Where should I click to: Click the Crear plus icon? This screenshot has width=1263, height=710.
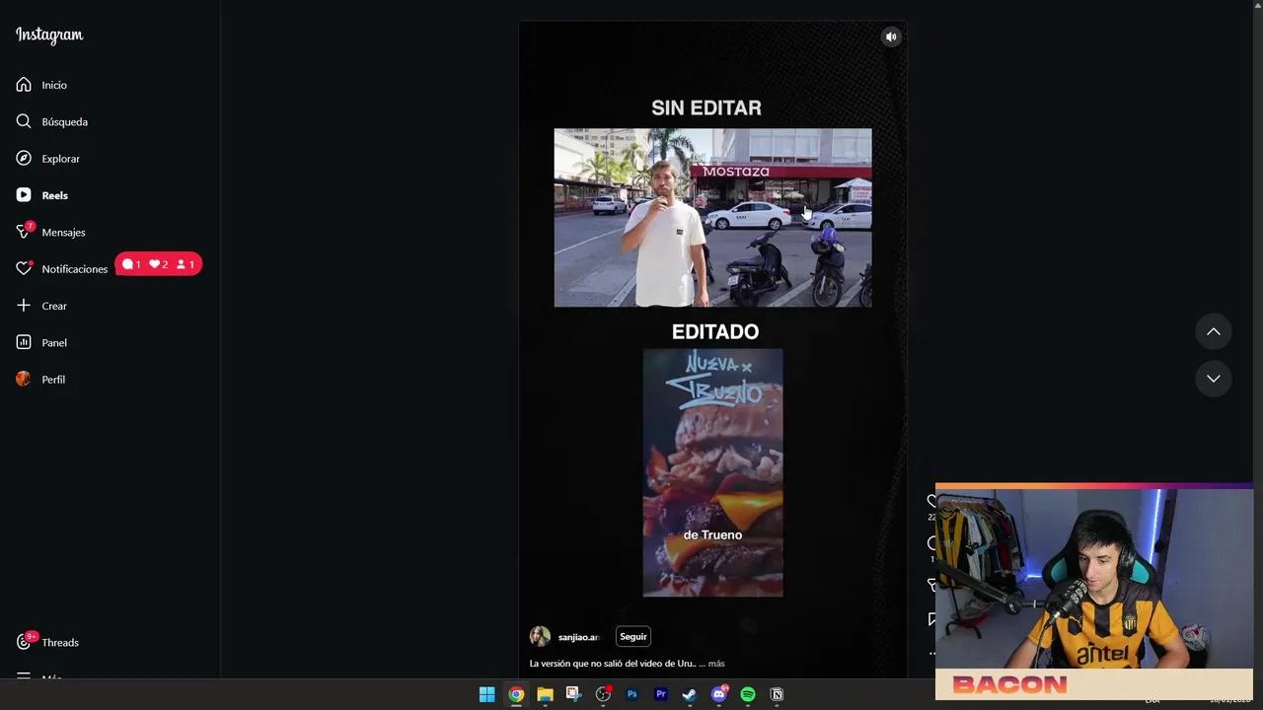click(24, 306)
